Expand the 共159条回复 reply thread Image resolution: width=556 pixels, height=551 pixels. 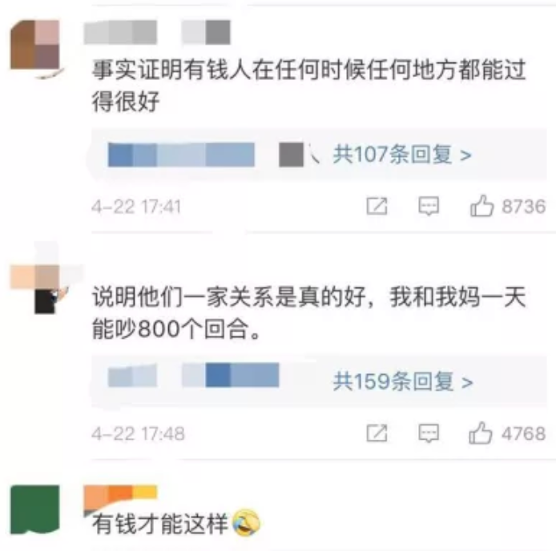[403, 381]
